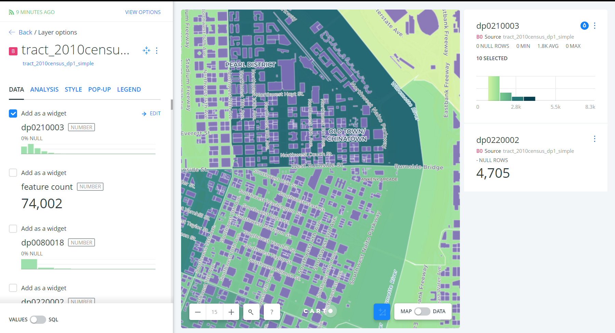Screen dimensions: 615x333
Task: Open dp0220002 widget three-dot menu
Action: [x=595, y=139]
